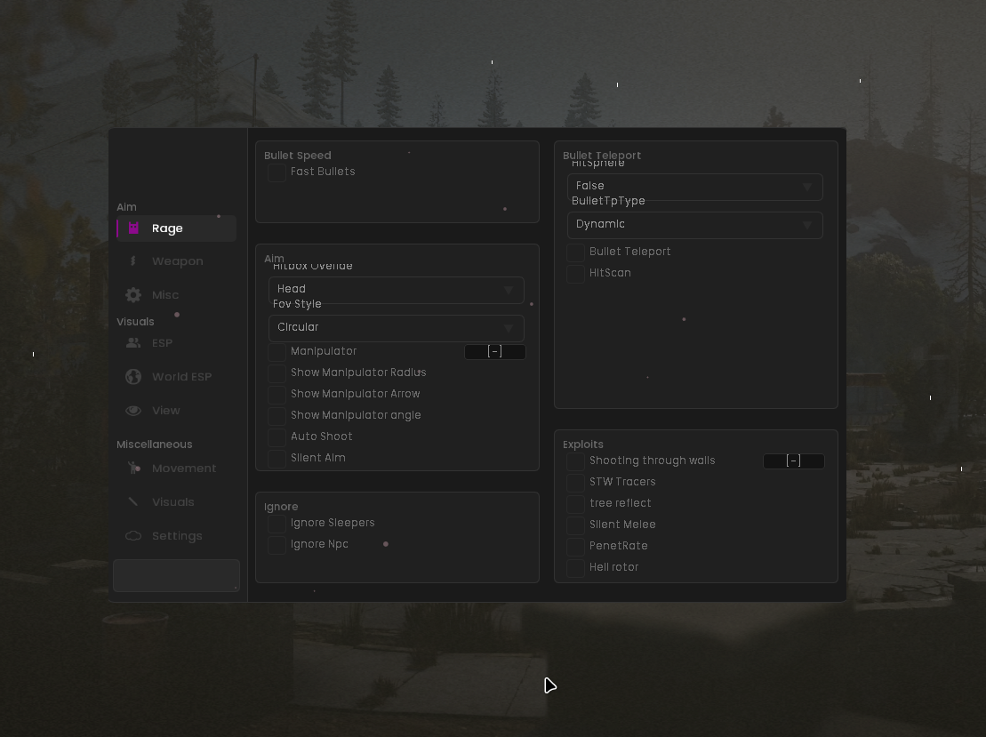Screen dimensions: 986x737
Task: Click the Movement running figure icon
Action: pos(133,469)
